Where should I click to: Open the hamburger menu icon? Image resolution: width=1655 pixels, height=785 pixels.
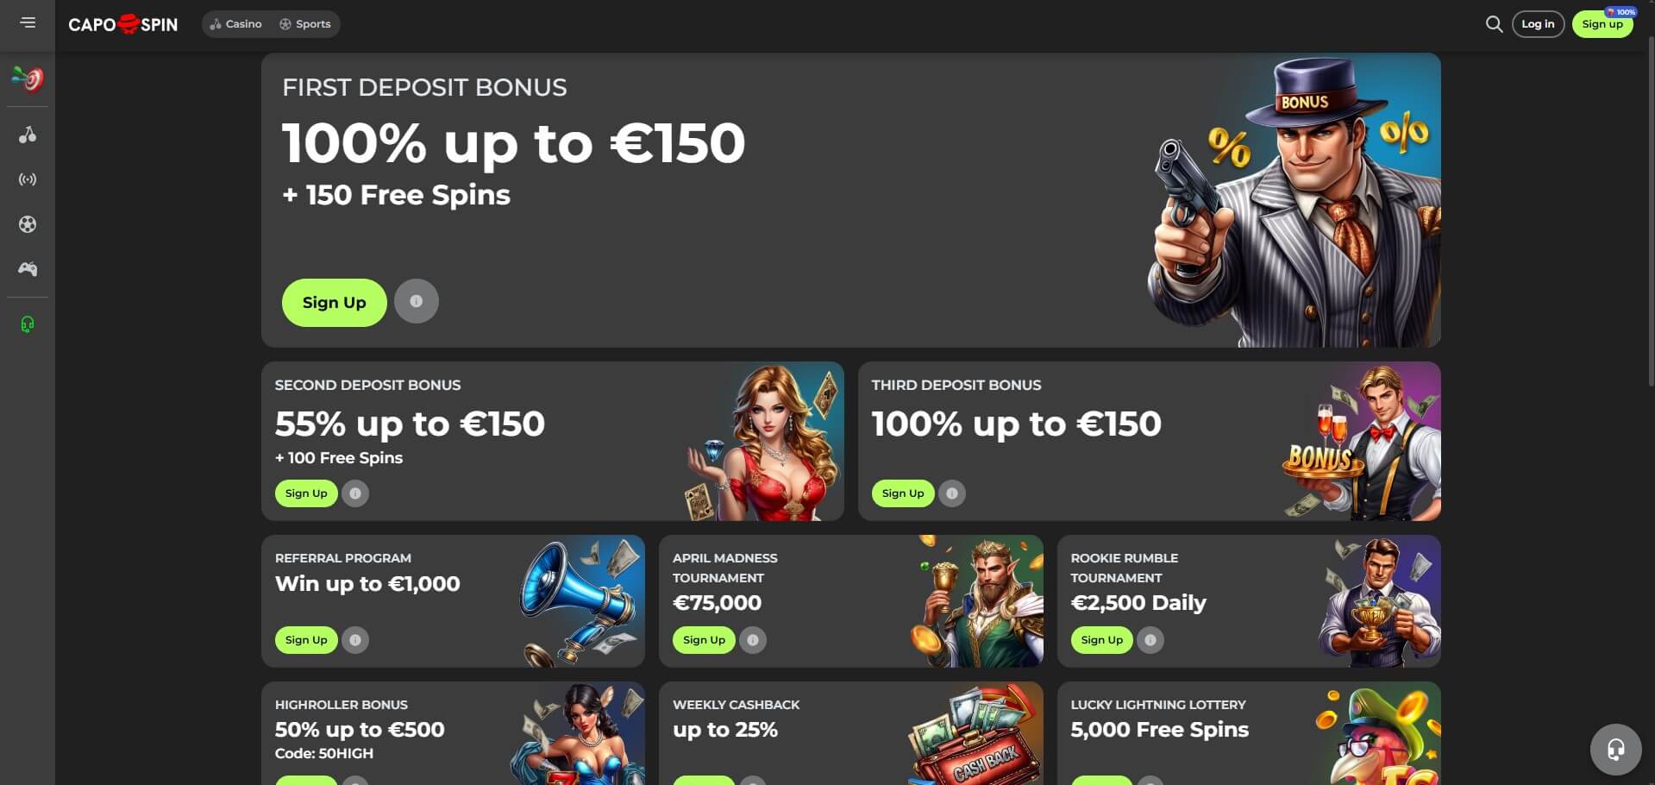click(x=28, y=22)
